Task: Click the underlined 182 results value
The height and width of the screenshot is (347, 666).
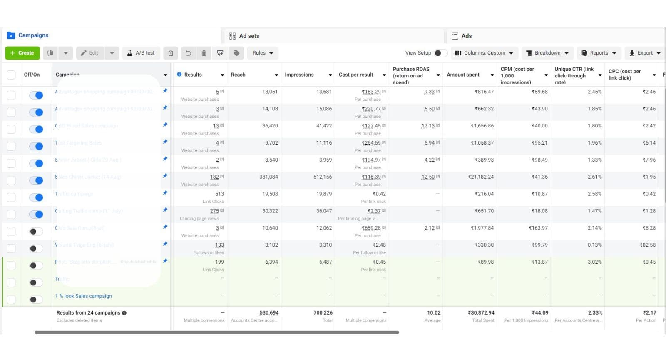Action: (x=214, y=177)
